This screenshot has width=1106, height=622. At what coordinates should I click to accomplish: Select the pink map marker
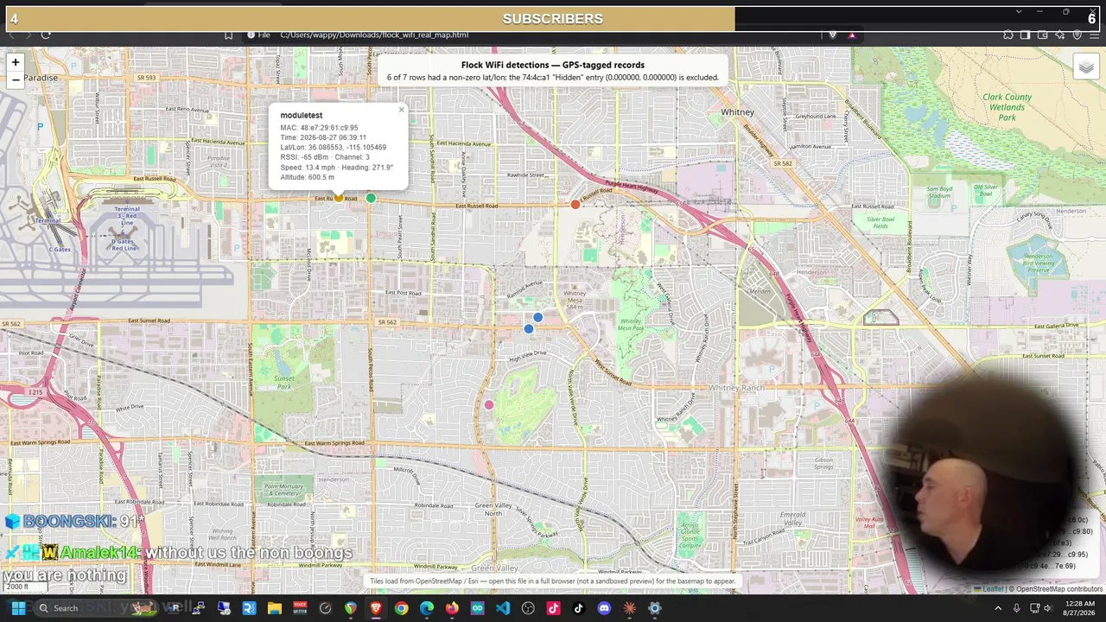pos(489,404)
